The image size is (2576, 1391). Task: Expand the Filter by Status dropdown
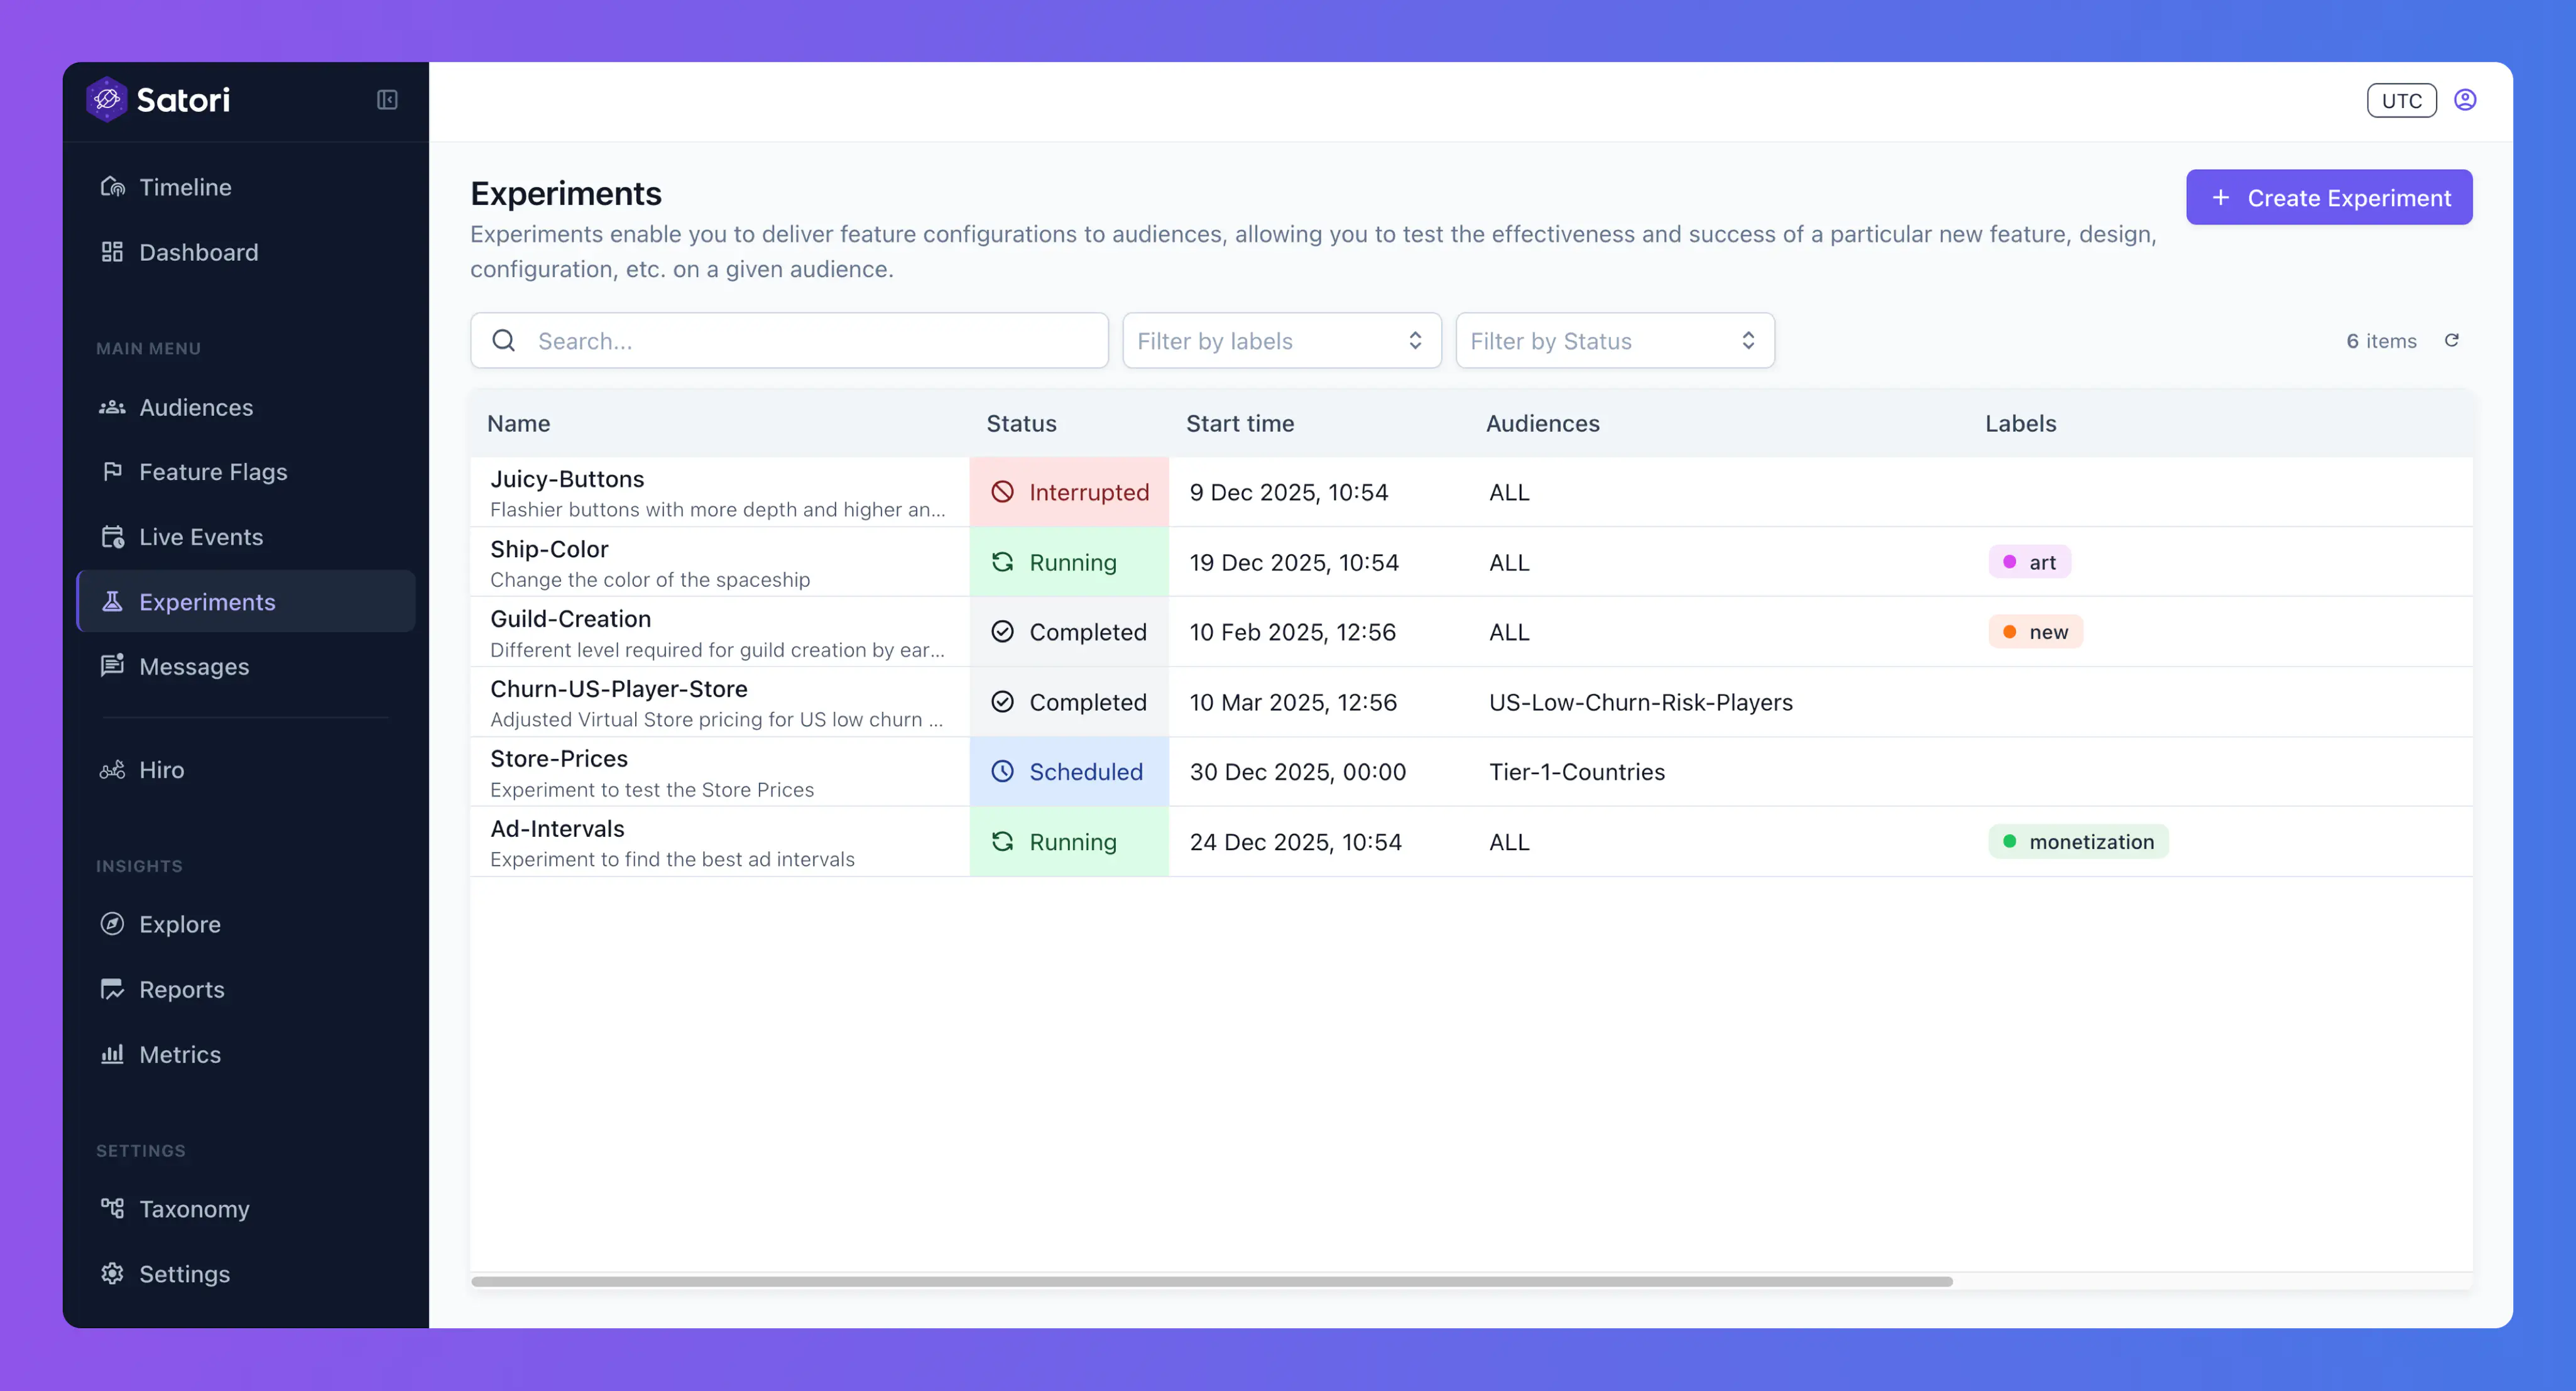click(1614, 341)
